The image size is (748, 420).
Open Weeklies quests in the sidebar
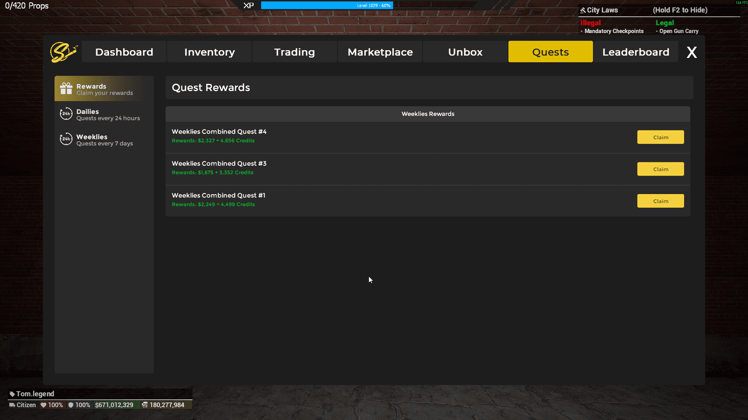(104, 140)
